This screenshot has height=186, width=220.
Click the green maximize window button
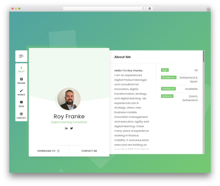(x=19, y=8)
